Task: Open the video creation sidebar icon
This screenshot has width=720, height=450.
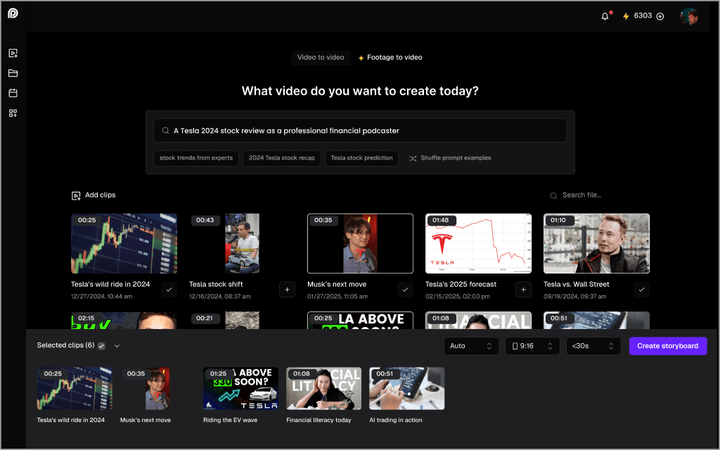Action: coord(13,53)
